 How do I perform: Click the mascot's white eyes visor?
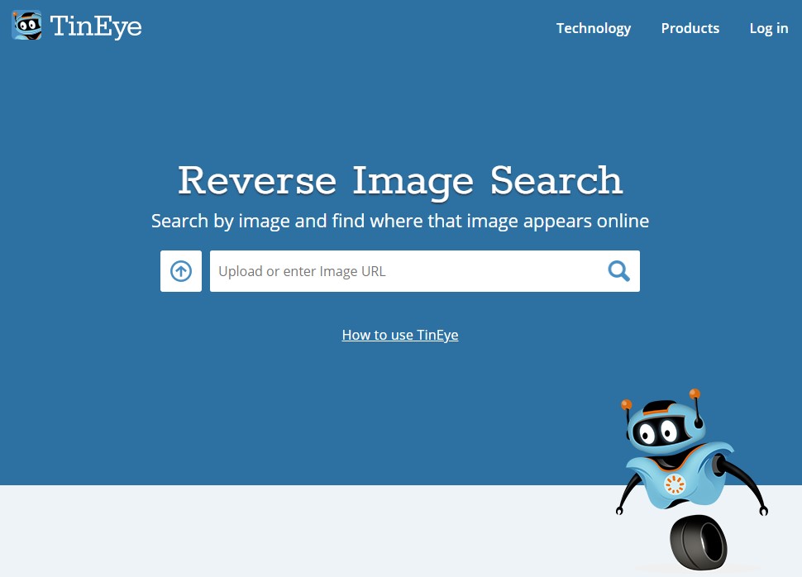point(659,432)
